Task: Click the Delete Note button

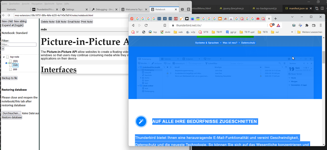Action: pyautogui.click(x=48, y=22)
